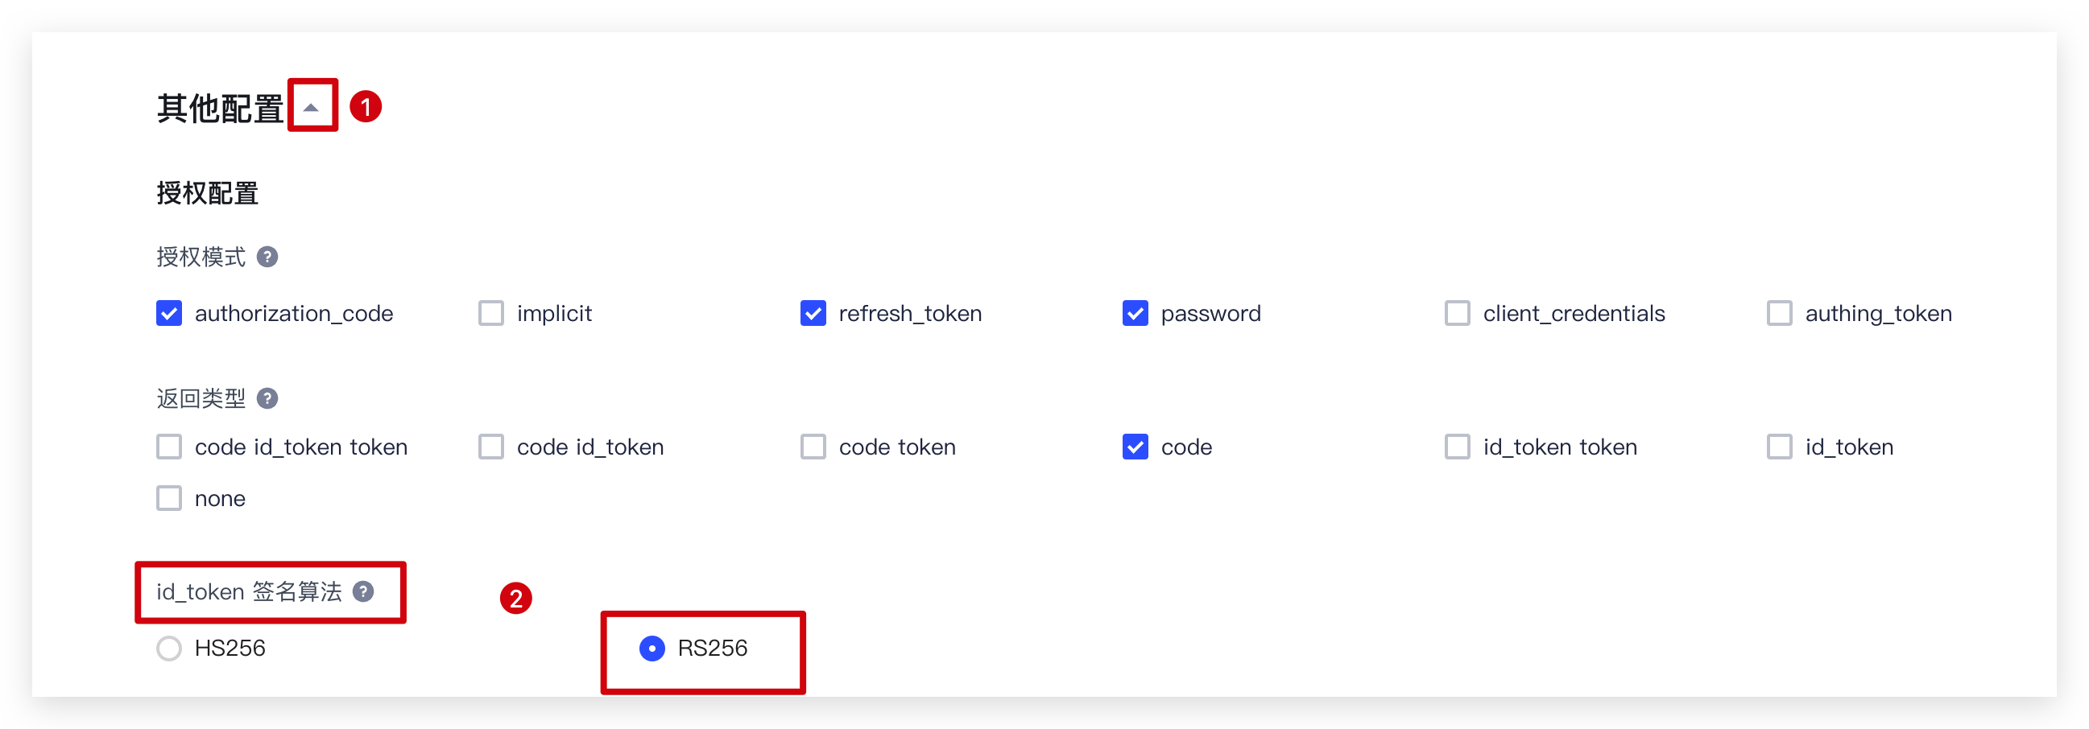
Task: Enable the authing_token checkbox
Action: (x=1779, y=314)
